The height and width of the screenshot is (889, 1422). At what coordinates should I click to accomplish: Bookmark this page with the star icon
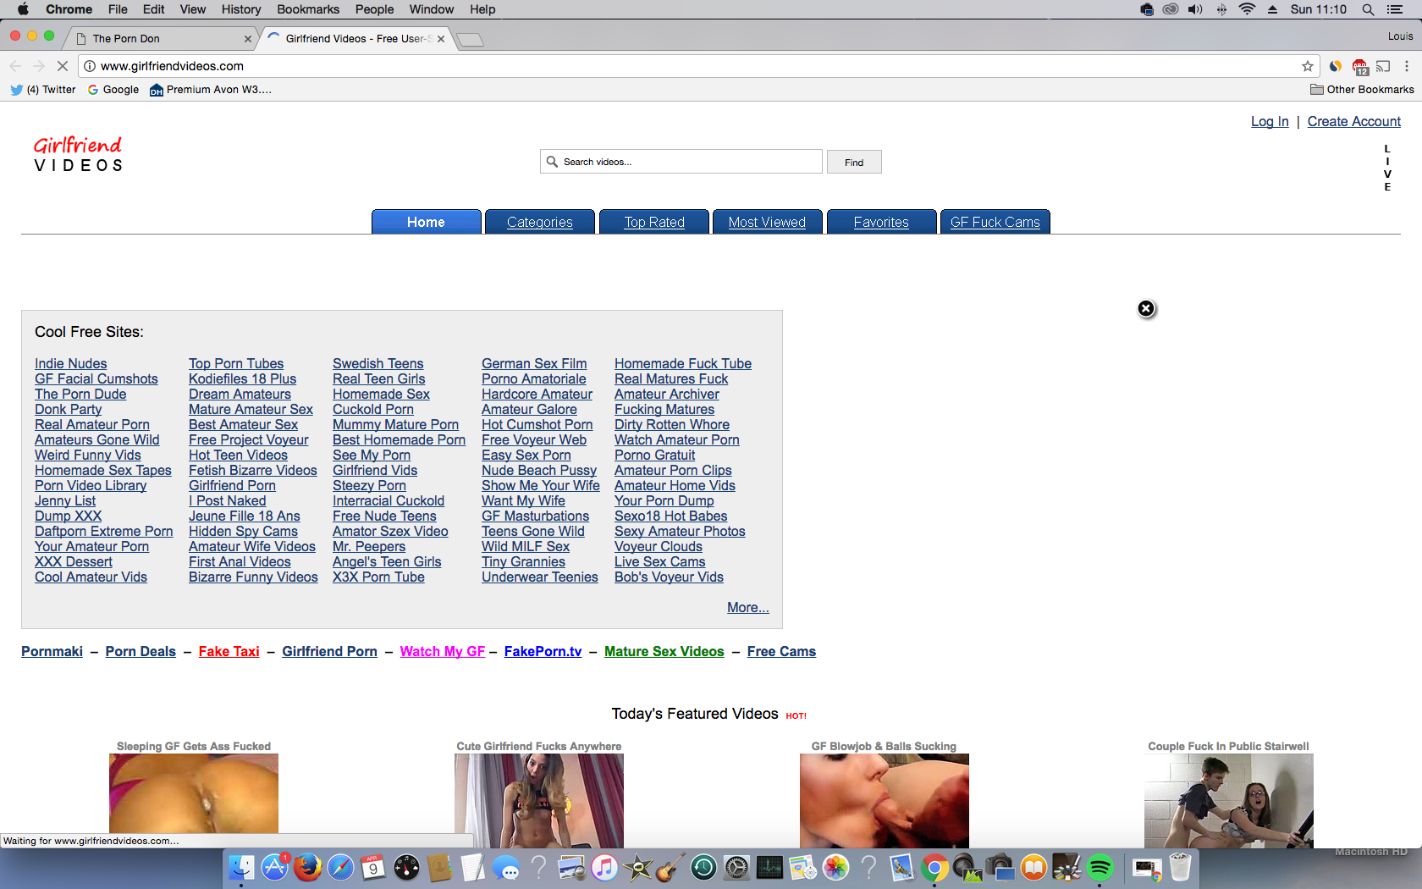tap(1308, 66)
